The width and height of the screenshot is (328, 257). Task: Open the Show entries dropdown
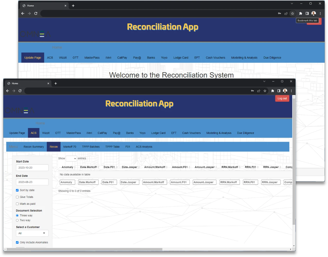pos(71,158)
